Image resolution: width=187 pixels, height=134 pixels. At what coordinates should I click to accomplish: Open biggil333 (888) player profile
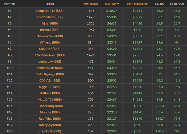[x=49, y=87]
